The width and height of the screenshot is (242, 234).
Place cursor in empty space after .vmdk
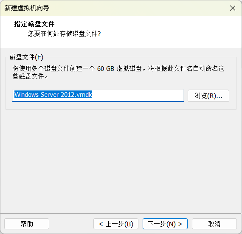coord(138,94)
